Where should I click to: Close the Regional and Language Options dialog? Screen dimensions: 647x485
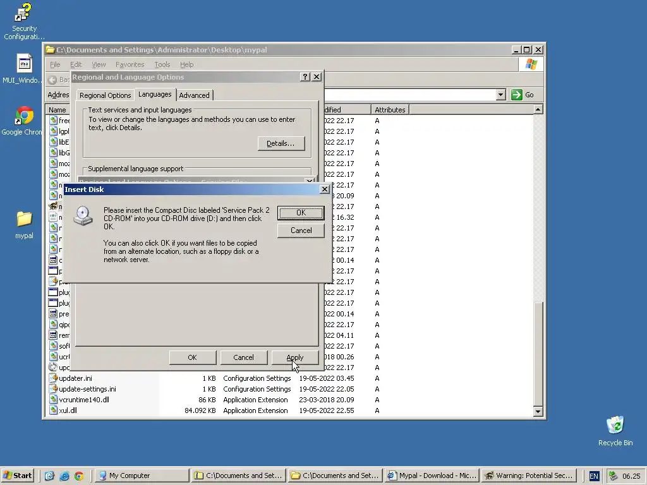[x=317, y=76]
